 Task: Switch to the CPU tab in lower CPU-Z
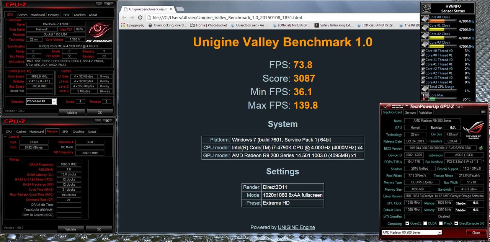point(9,132)
